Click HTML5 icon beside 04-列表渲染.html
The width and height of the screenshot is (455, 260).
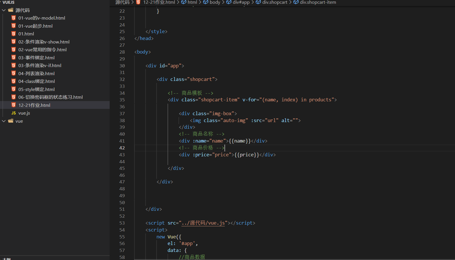coord(14,73)
